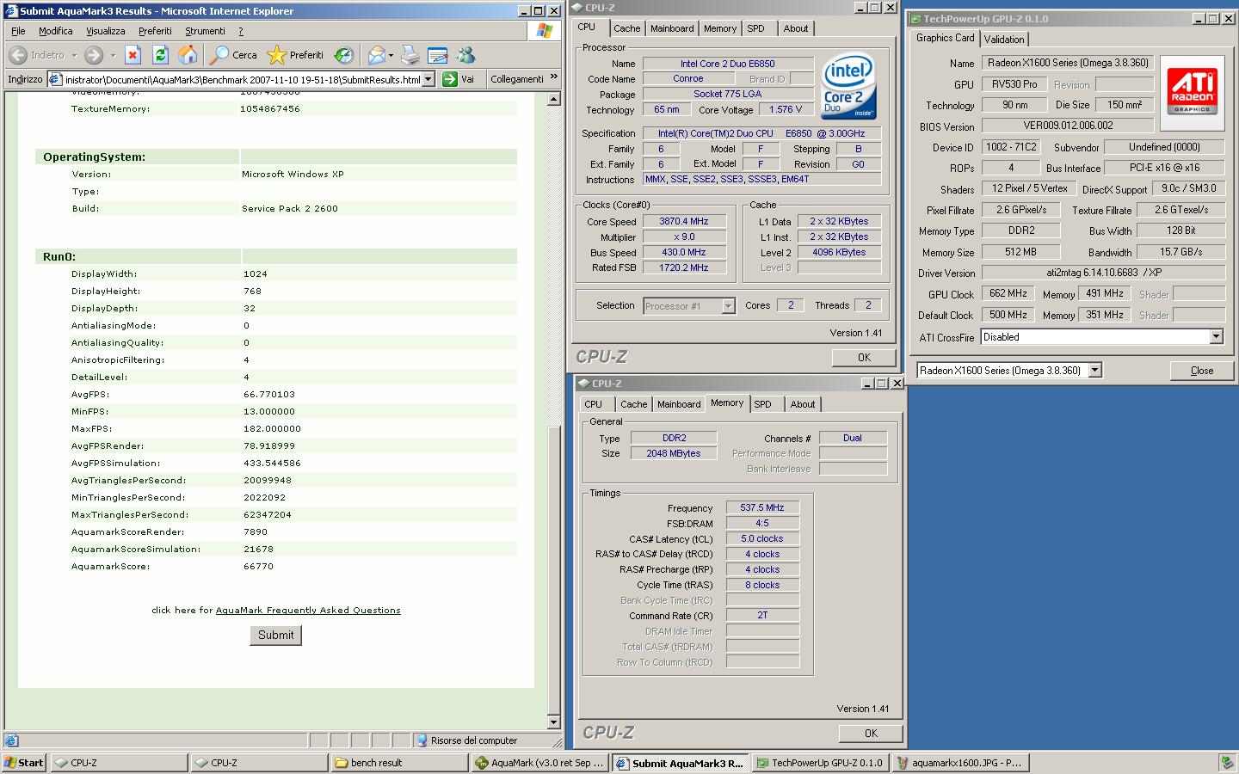Click the Driver Version field in GPU-Z

coord(1103,273)
